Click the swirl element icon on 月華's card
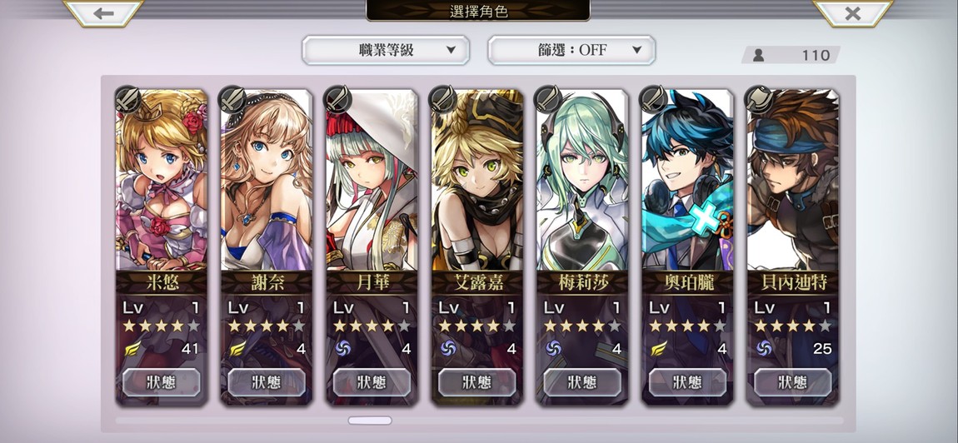958x443 pixels. (x=342, y=349)
